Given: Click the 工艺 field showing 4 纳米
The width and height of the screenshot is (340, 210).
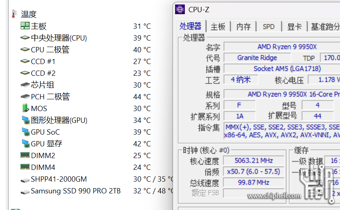Looking at the screenshot, I should (241, 79).
